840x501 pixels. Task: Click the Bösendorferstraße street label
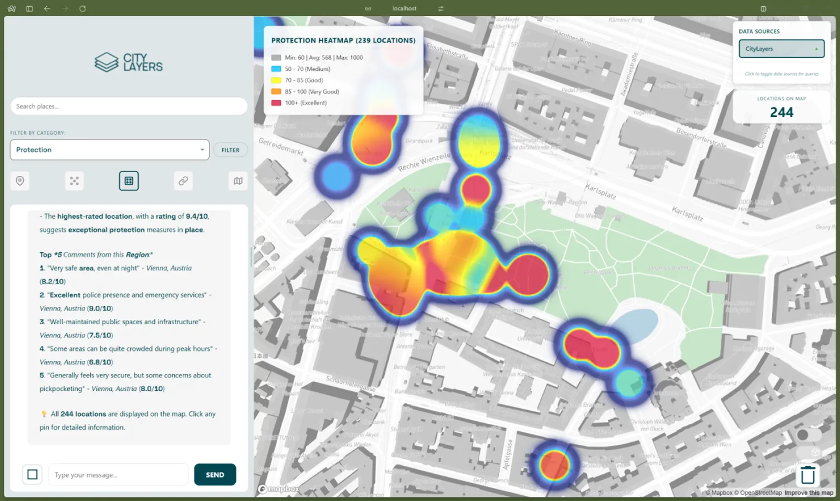[x=701, y=138]
